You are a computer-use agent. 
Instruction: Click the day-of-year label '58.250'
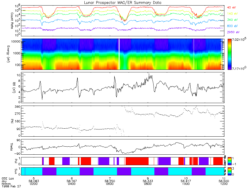(x=110, y=181)
